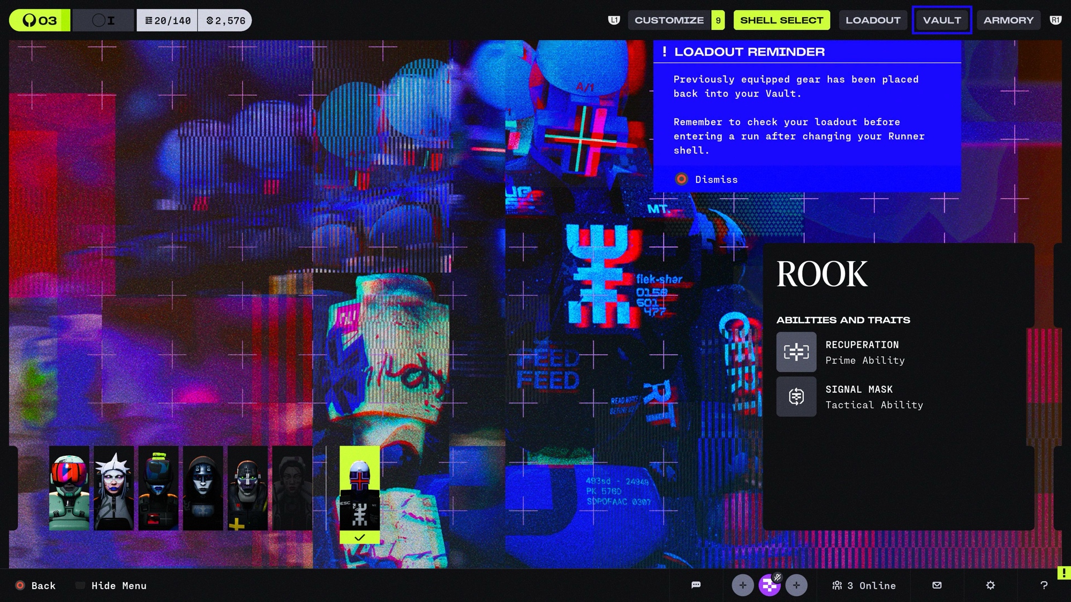Open the Loadout tab
Viewport: 1071px width, 602px height.
873,20
